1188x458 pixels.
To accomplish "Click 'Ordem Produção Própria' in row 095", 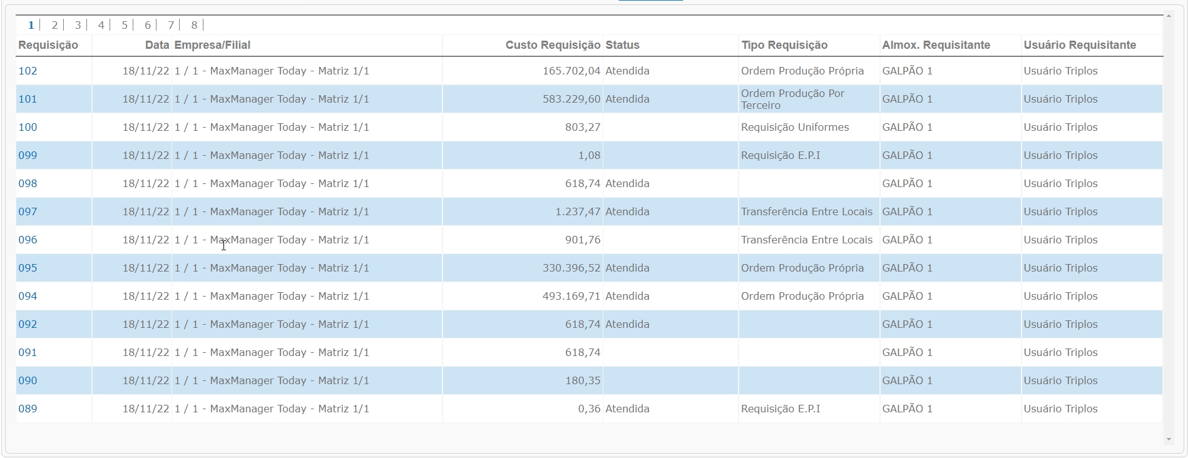I will click(802, 268).
